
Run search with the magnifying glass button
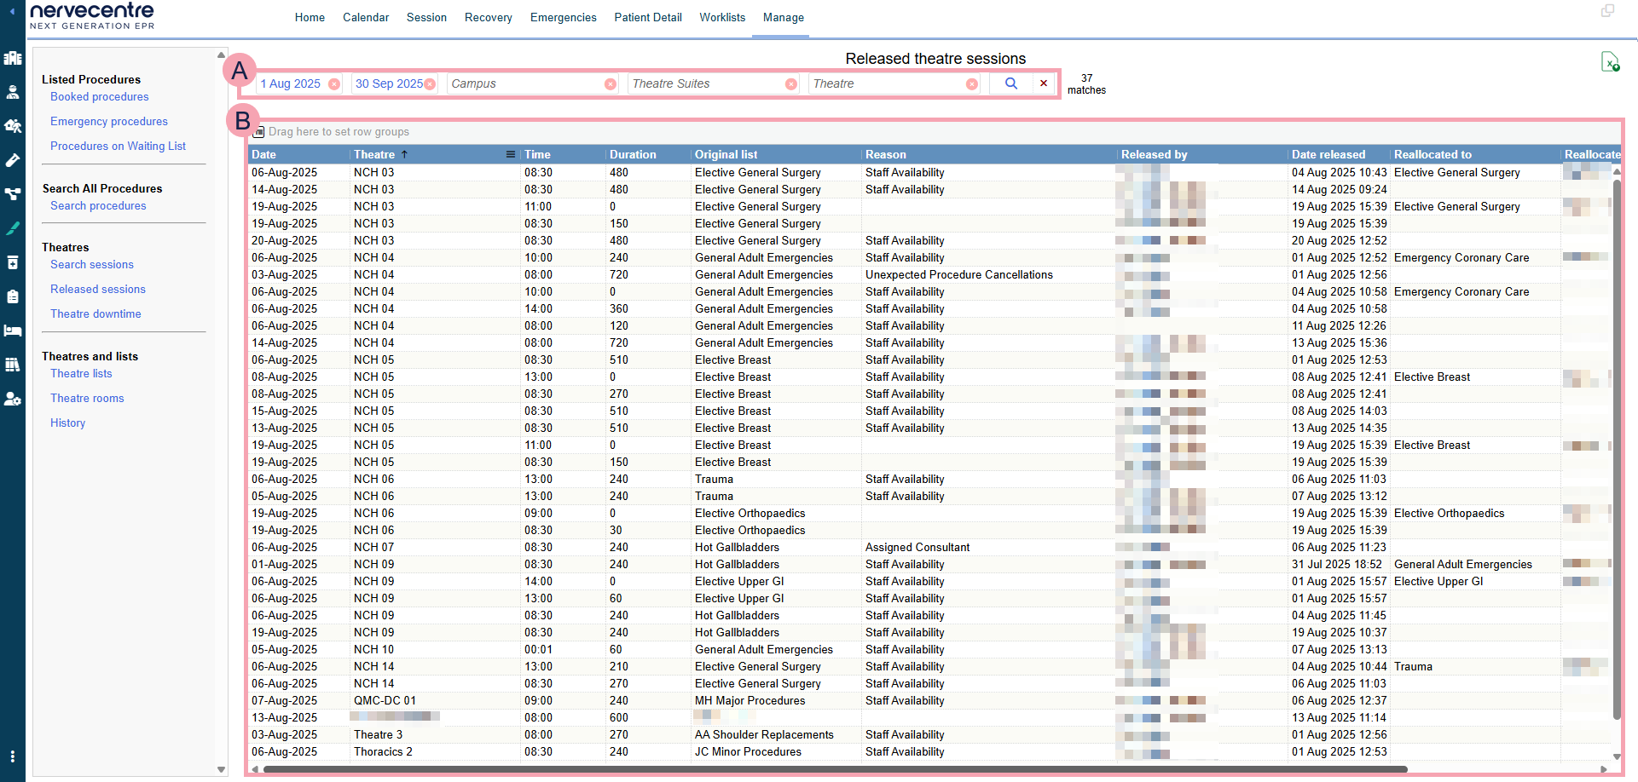tap(1010, 83)
